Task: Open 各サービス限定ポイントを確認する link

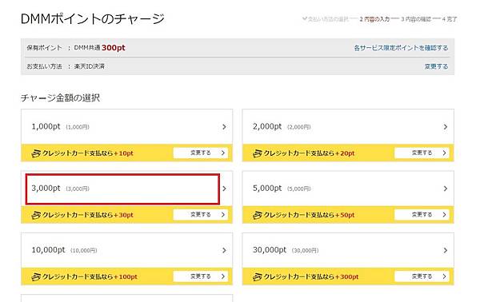Action: 401,48
